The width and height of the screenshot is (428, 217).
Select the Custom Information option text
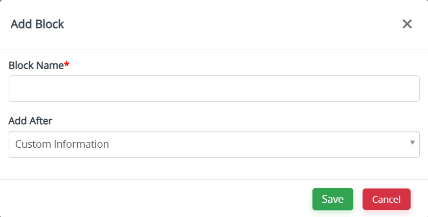pos(62,144)
